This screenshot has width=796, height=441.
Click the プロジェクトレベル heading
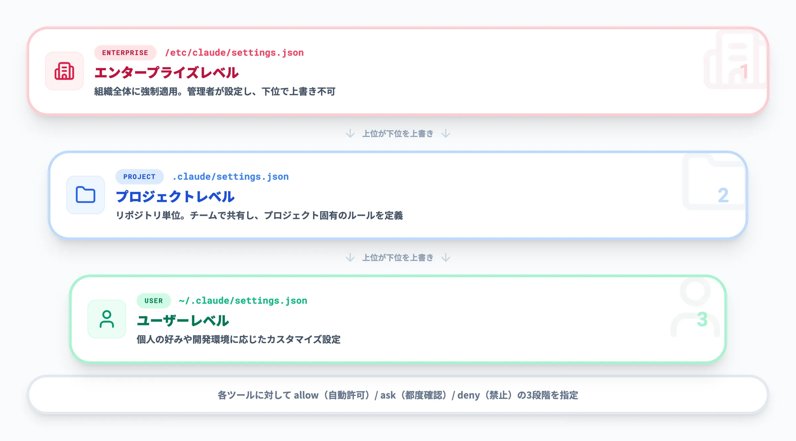coord(176,197)
